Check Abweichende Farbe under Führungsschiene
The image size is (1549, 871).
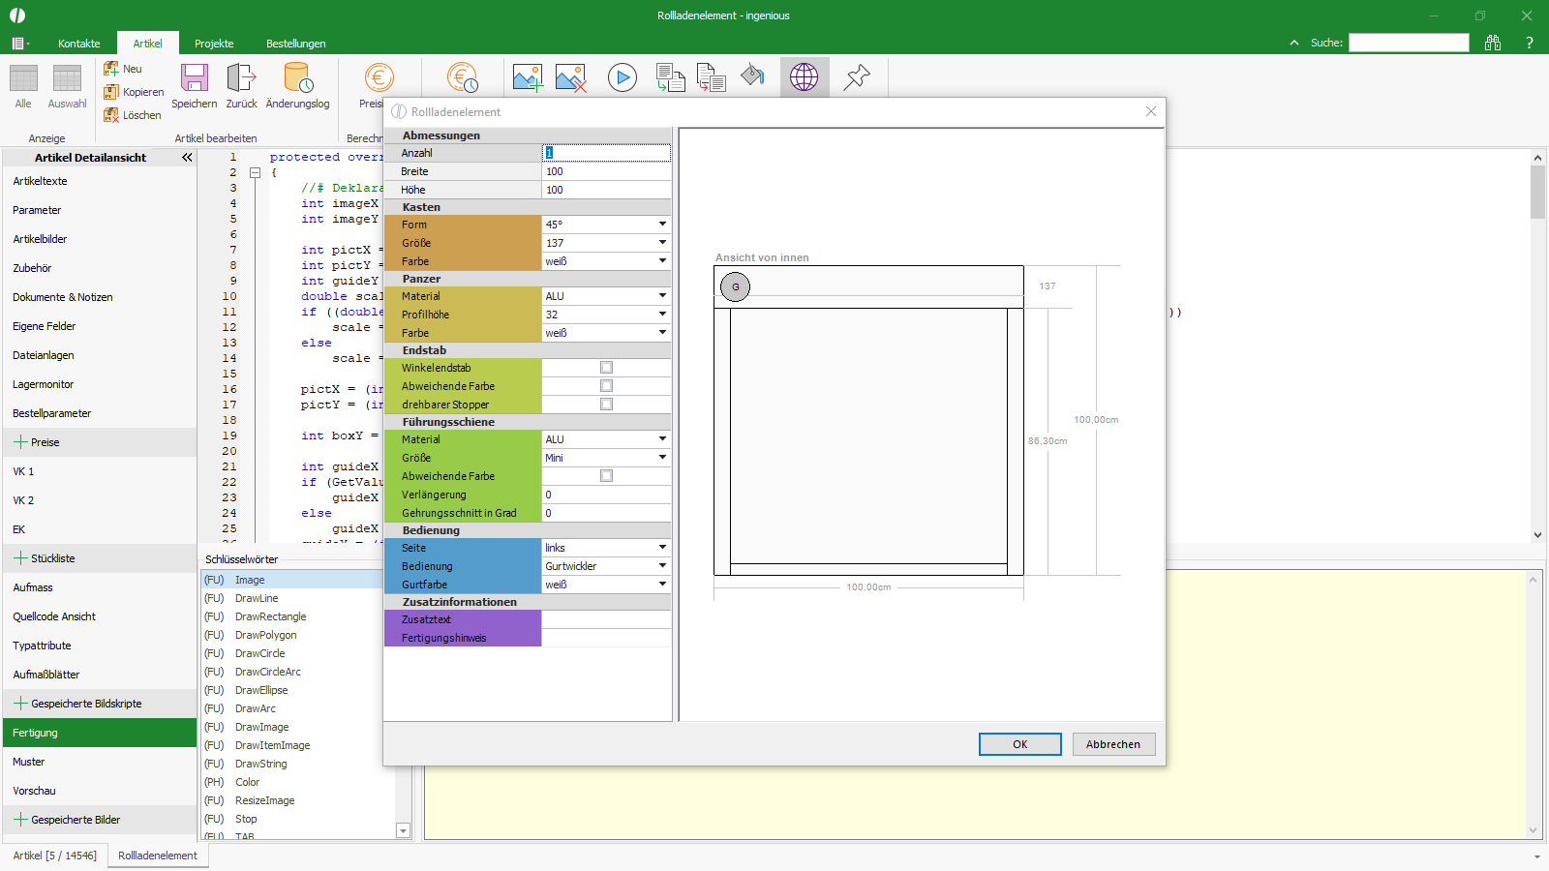[x=606, y=476]
